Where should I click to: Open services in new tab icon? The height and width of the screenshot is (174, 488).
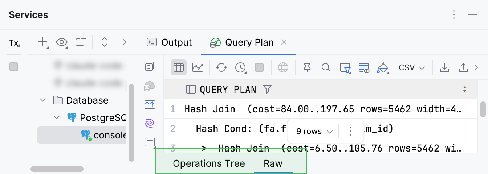pyautogui.click(x=81, y=42)
